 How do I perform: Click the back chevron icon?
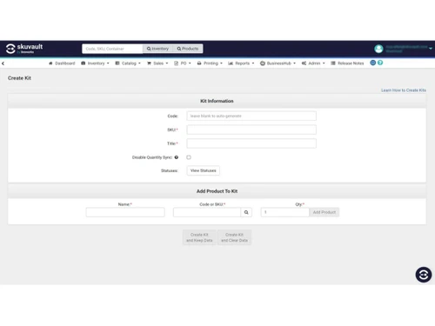(x=3, y=63)
